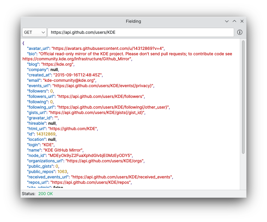Click the 200 OK status text

[46, 194]
